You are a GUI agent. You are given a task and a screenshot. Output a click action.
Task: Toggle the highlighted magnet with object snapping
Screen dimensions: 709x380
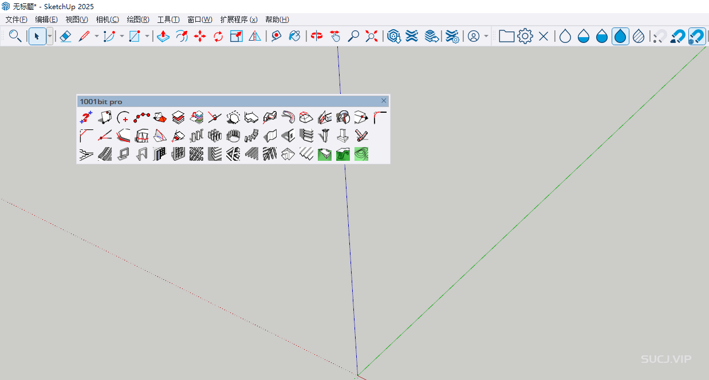pyautogui.click(x=697, y=36)
